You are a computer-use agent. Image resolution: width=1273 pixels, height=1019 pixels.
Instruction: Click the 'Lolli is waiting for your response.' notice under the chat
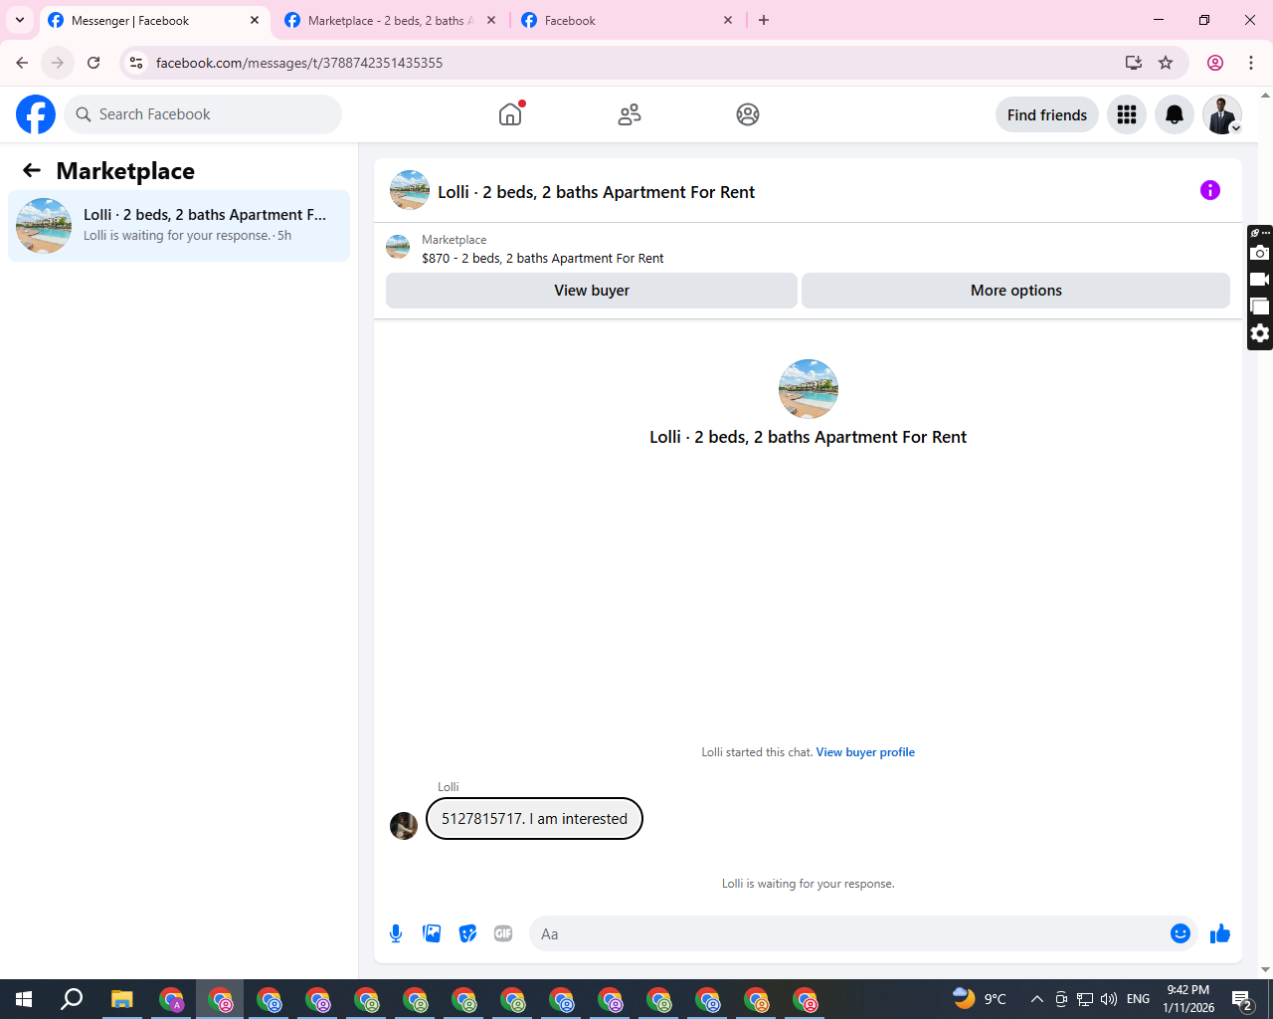pyautogui.click(x=809, y=884)
